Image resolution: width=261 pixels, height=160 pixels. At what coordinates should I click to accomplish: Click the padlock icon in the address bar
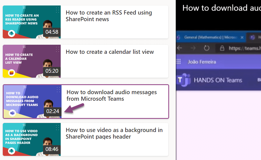[222, 48]
